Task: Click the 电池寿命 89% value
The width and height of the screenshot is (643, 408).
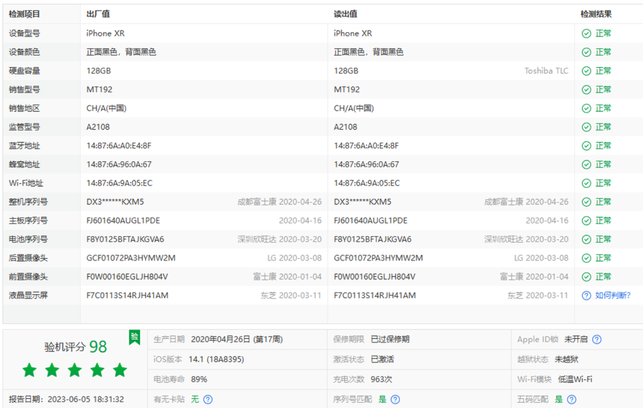Action: (199, 379)
